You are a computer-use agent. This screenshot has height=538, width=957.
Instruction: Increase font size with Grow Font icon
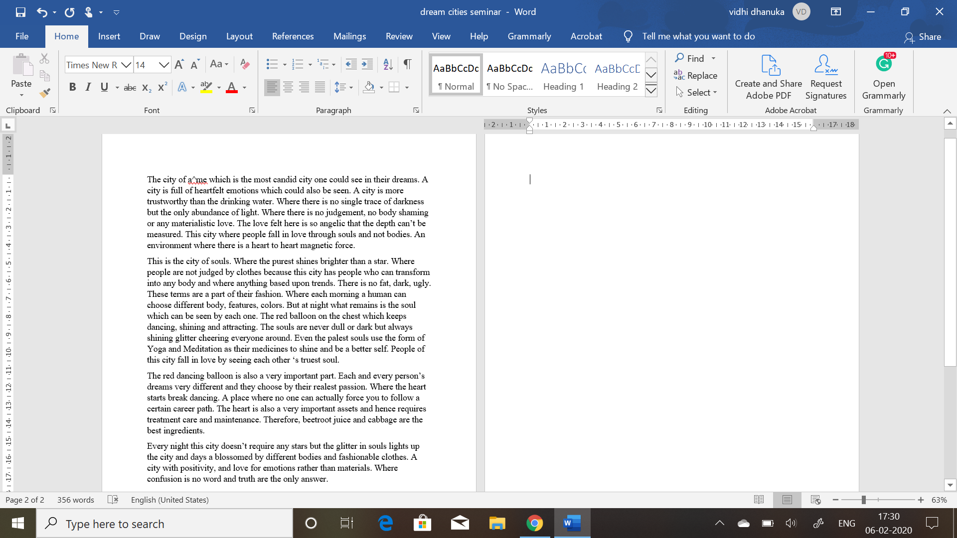(x=179, y=64)
